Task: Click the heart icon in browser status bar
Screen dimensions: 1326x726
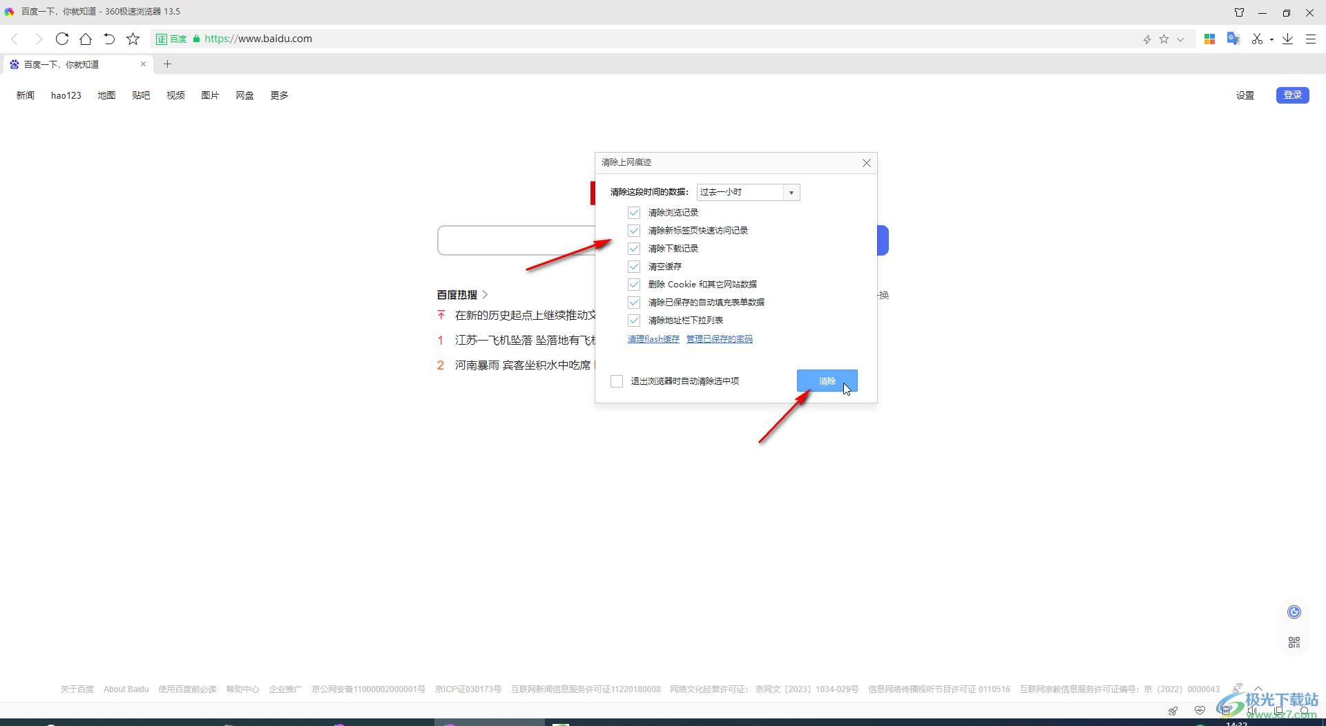Action: coord(1200,711)
